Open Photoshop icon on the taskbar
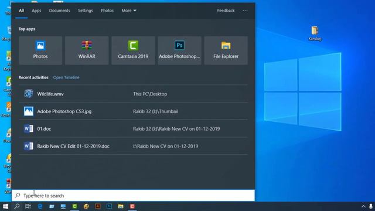The height and width of the screenshot is (211, 375). tap(110, 206)
